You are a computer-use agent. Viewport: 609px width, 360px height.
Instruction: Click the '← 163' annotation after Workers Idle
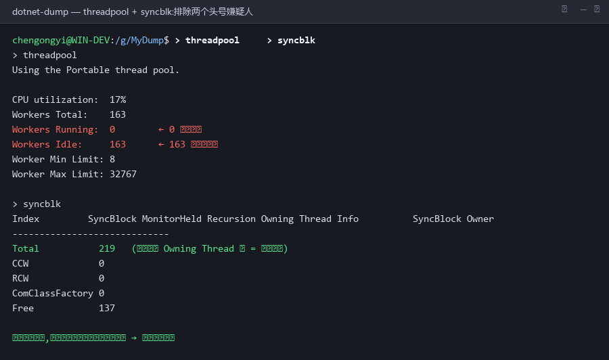click(172, 144)
